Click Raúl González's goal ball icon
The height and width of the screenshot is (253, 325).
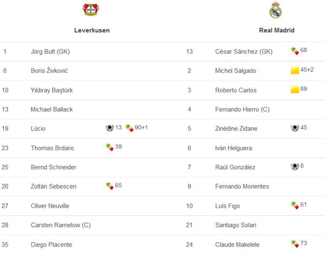pos(295,167)
